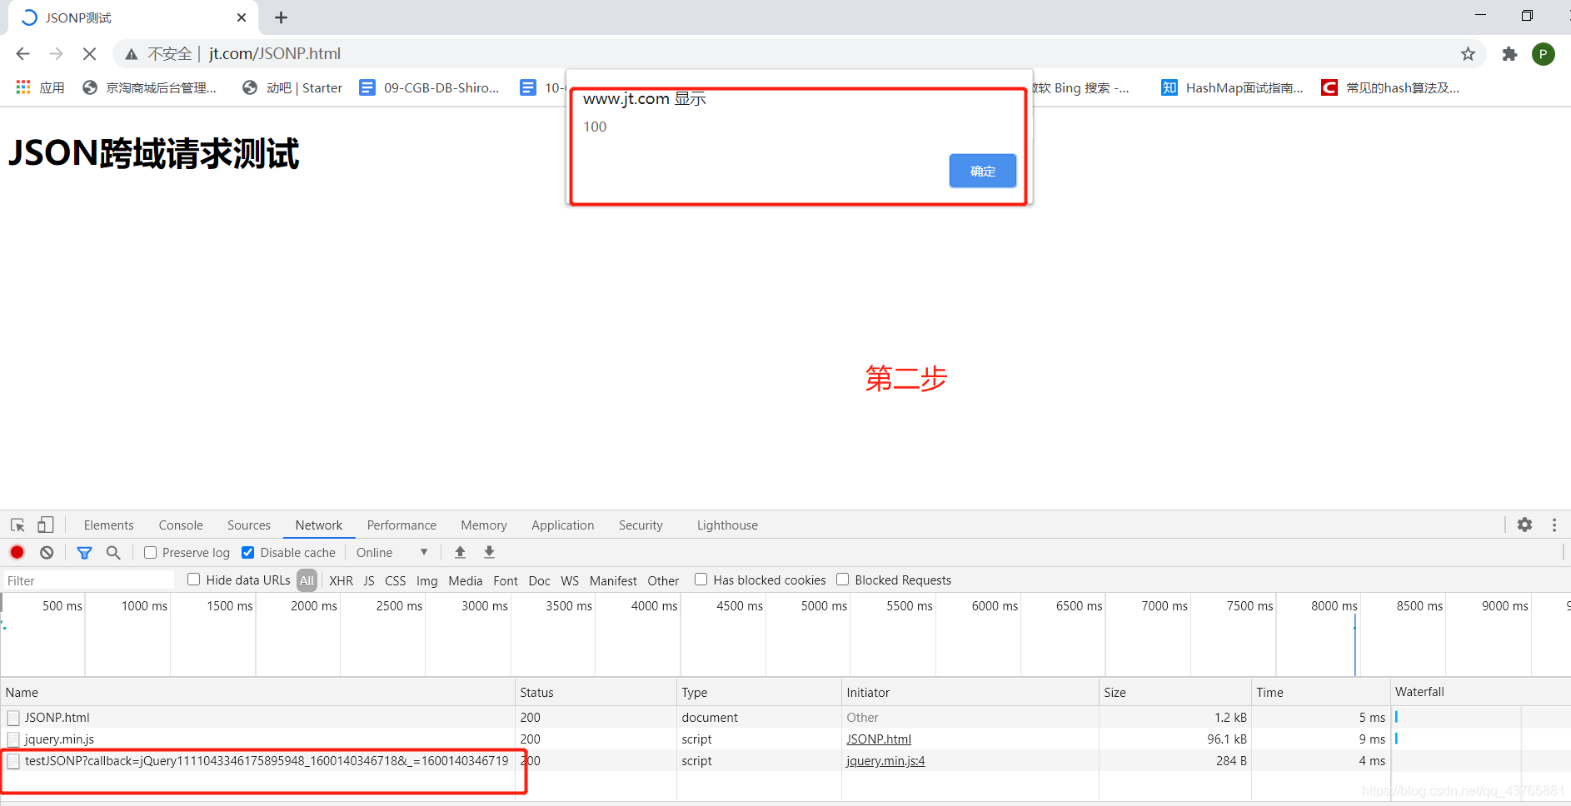Screen dimensions: 1571x806
Task: Select the jquery.min.js request row
Action: 785,739
